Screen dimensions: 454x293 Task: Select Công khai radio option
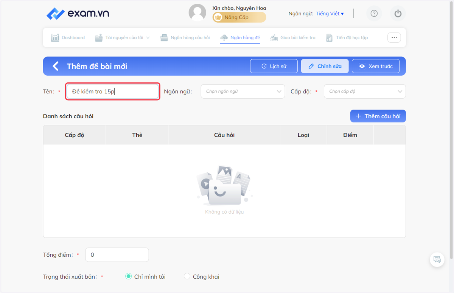(187, 277)
